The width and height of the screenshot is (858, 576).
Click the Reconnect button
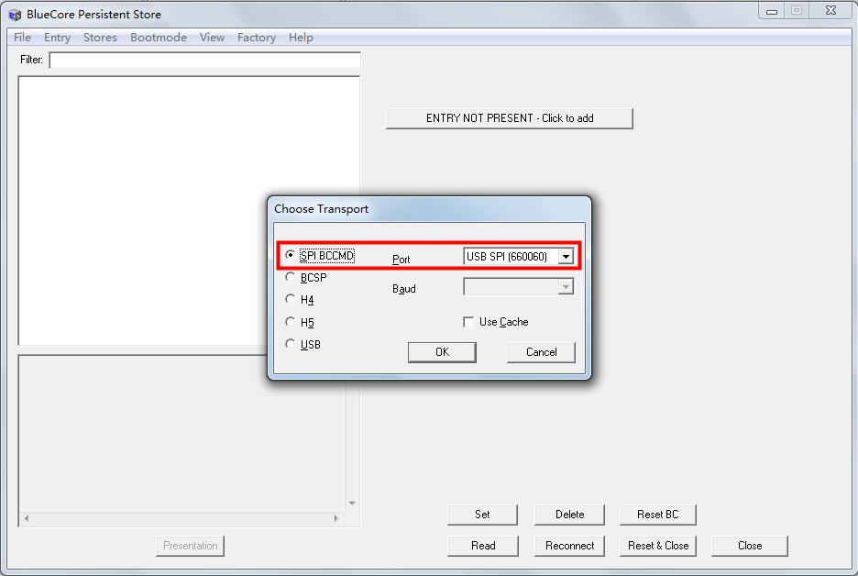(569, 546)
